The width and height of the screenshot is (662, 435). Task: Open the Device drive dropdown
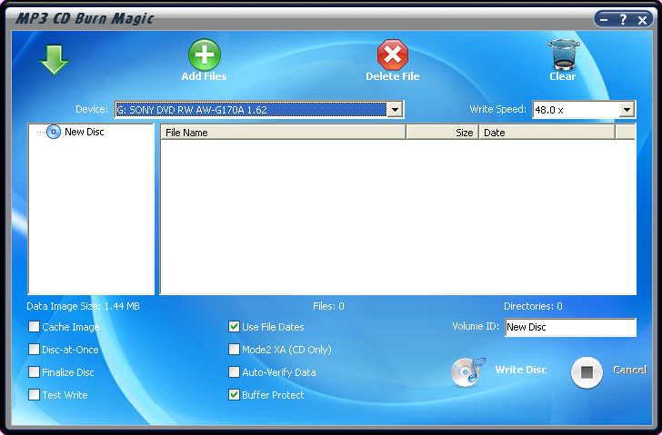[x=395, y=110]
